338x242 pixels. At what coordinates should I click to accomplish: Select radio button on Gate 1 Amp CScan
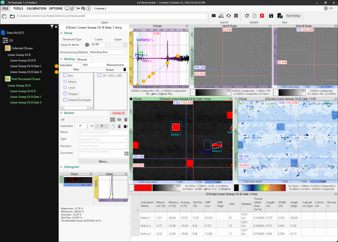point(131,99)
